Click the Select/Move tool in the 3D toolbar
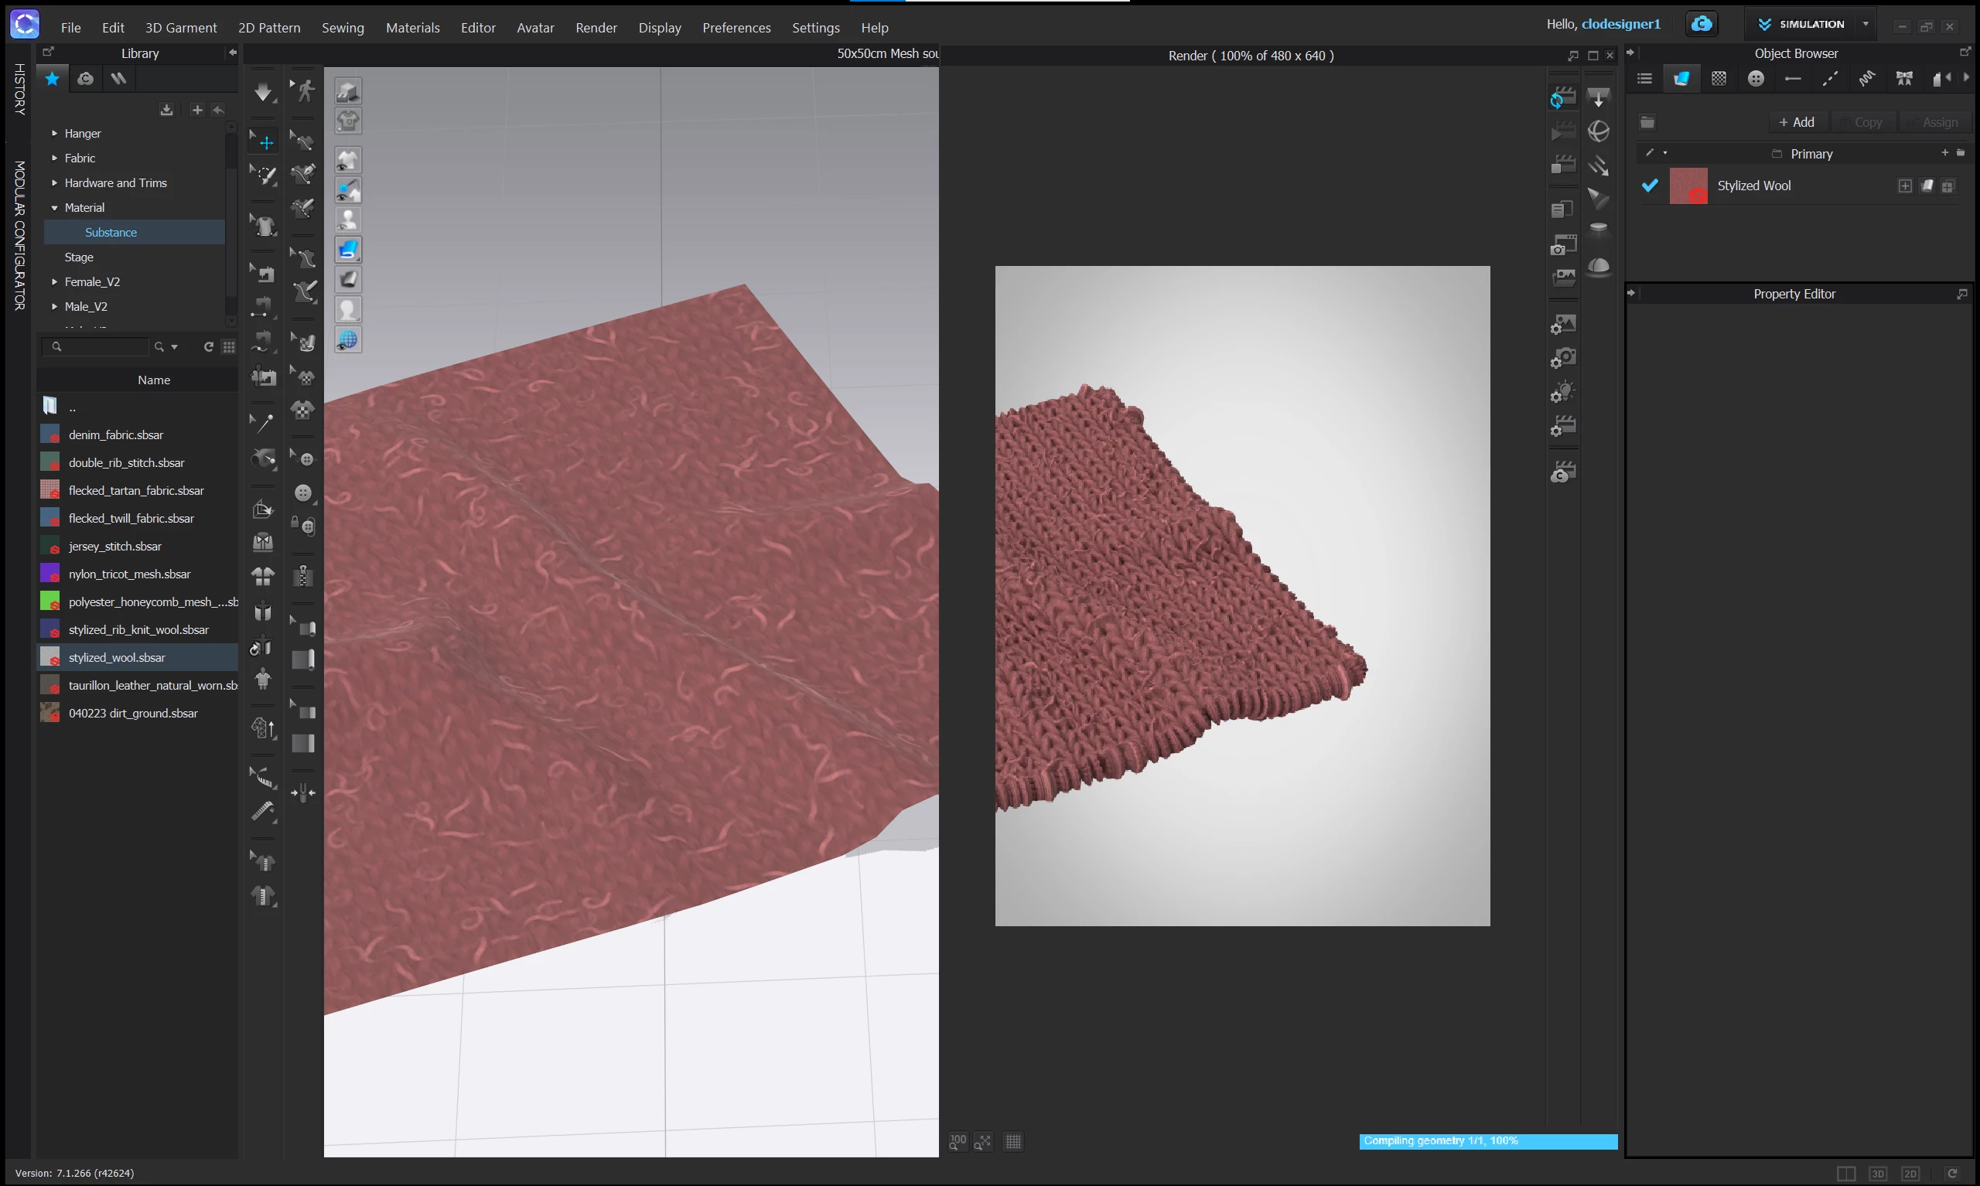This screenshot has width=1980, height=1186. pyautogui.click(x=264, y=141)
